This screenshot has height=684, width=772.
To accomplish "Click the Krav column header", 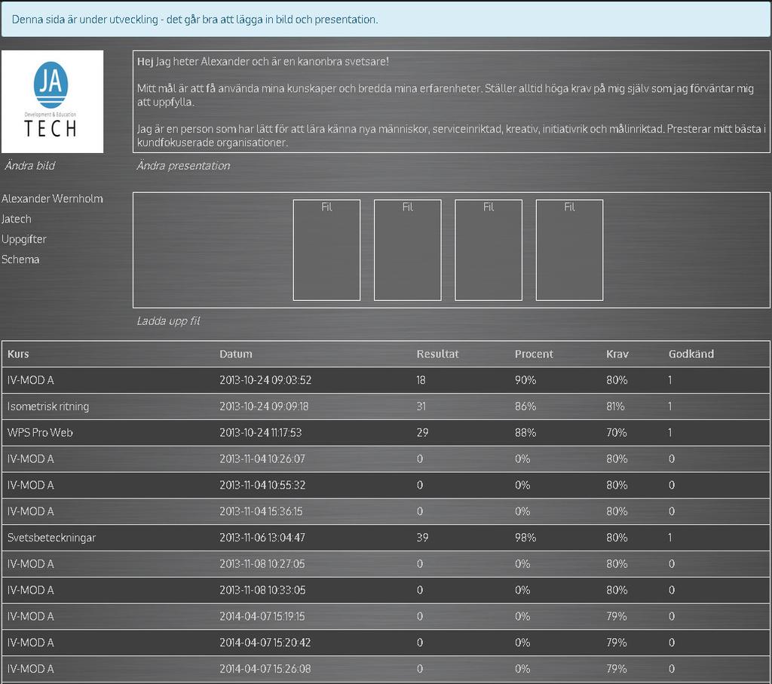I will (x=617, y=354).
